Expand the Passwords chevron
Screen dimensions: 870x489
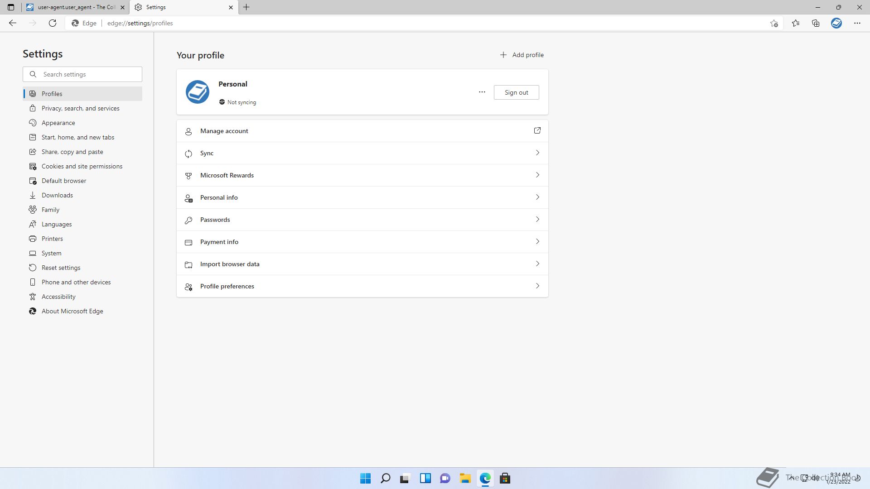click(x=537, y=219)
